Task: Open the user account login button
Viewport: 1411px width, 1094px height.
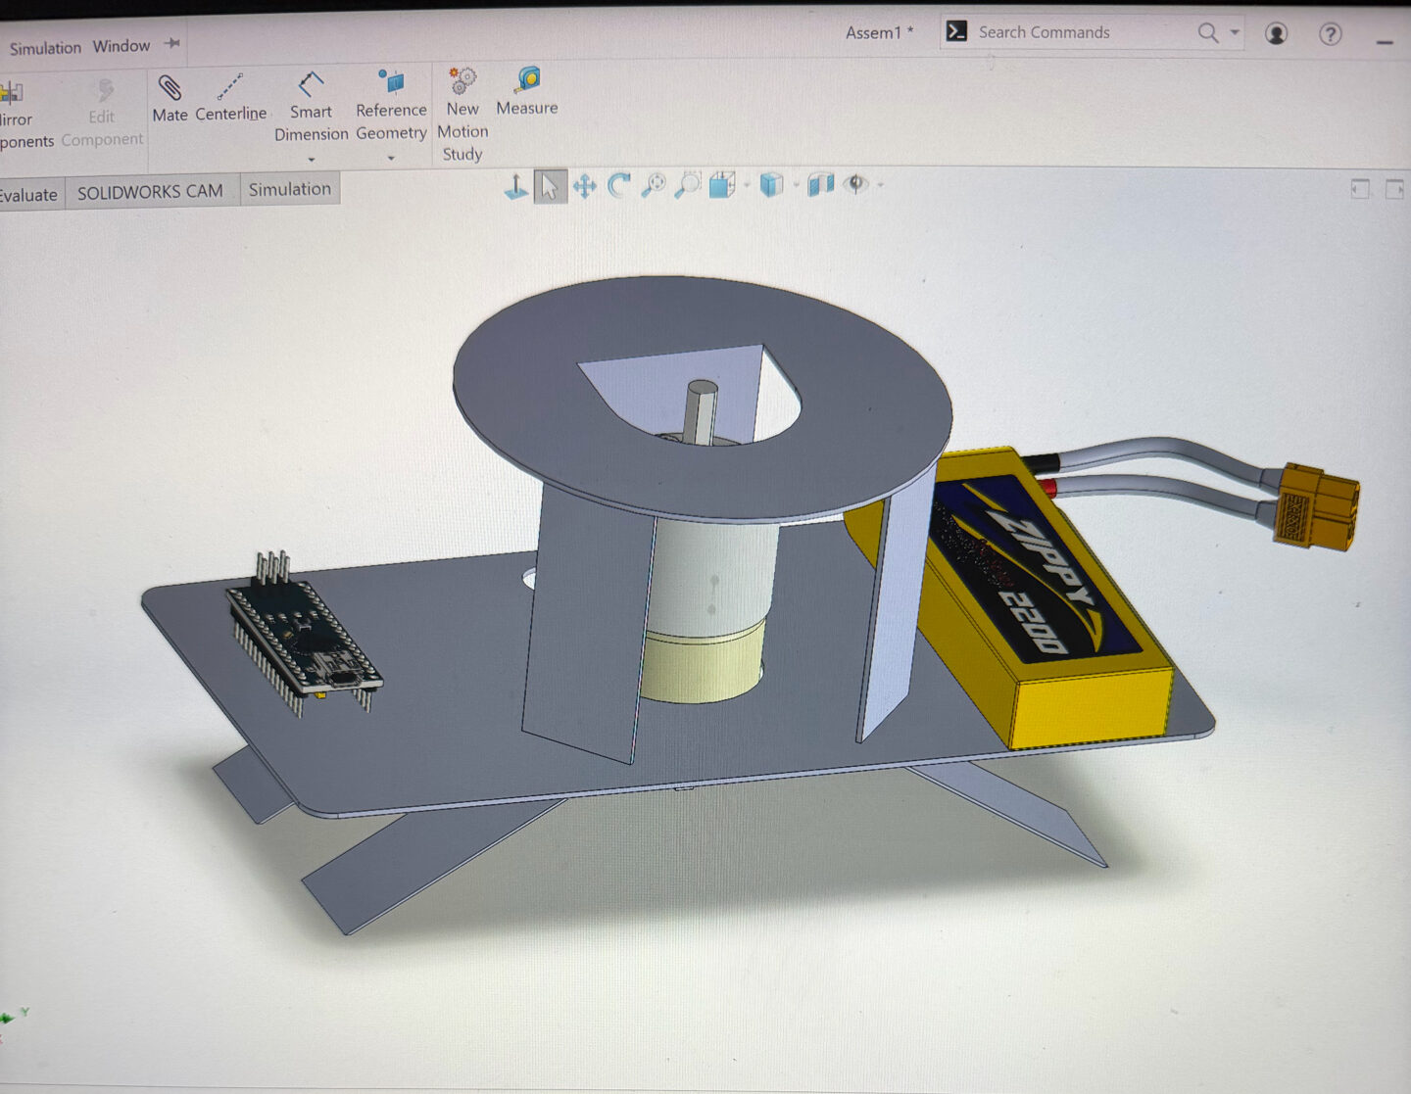Action: tap(1276, 33)
